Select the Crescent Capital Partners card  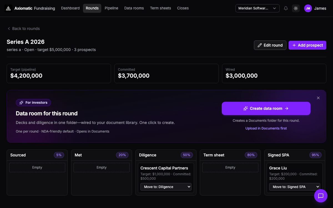coord(166,178)
